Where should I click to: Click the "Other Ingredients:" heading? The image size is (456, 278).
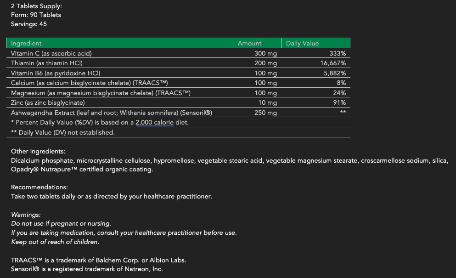pyautogui.click(x=38, y=151)
